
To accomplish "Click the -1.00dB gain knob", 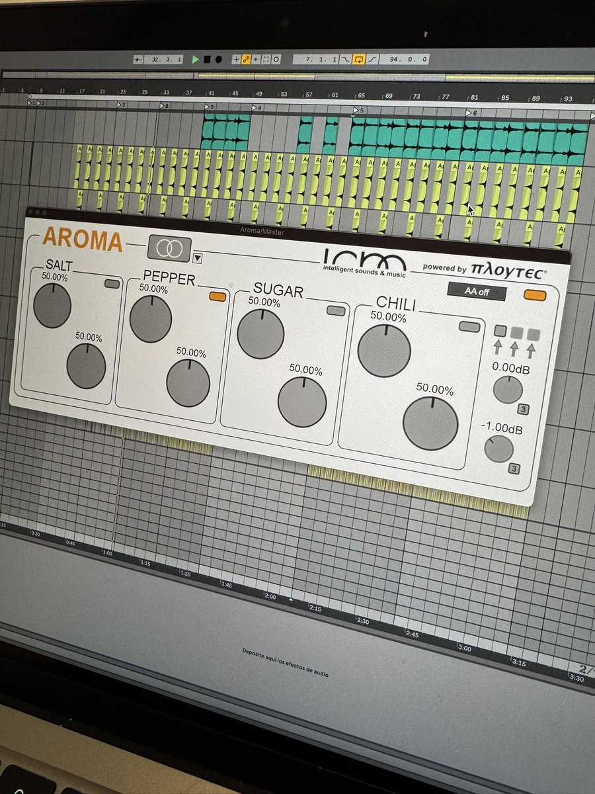I will [x=499, y=449].
